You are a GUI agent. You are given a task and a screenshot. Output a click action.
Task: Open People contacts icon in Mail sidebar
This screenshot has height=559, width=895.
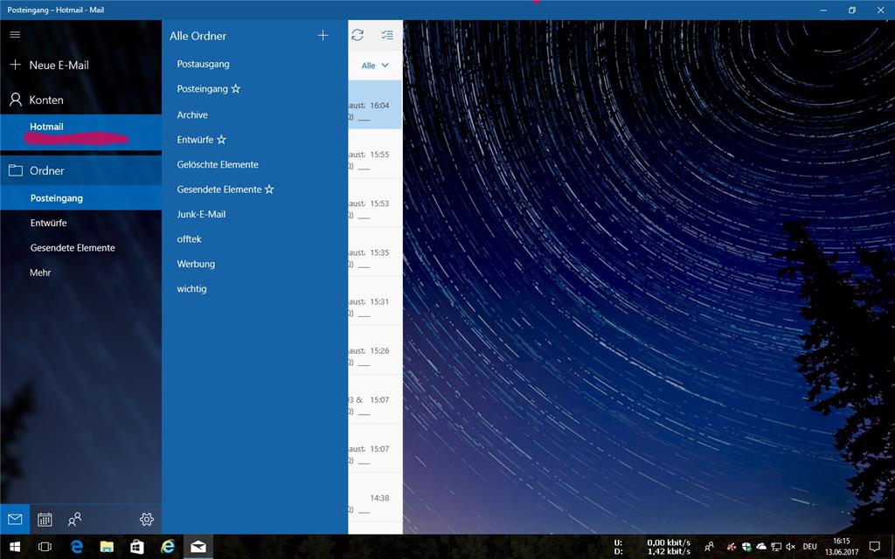[75, 519]
